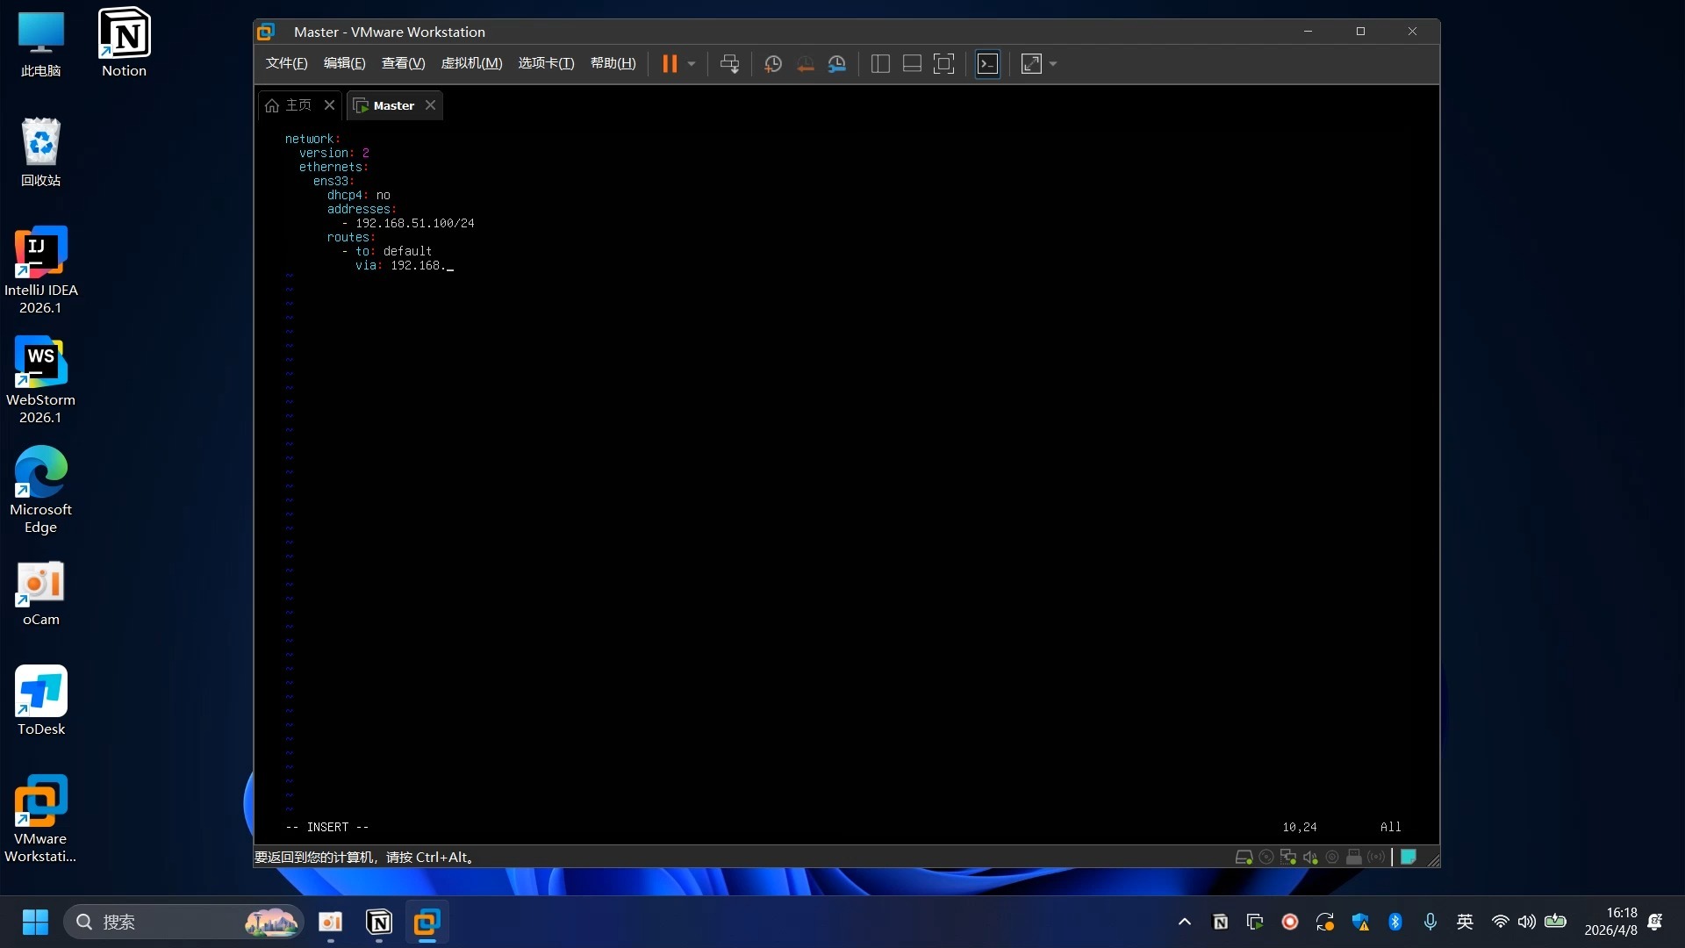Image resolution: width=1685 pixels, height=948 pixels.
Task: Toggle the thumbnail bar view
Action: (x=912, y=64)
